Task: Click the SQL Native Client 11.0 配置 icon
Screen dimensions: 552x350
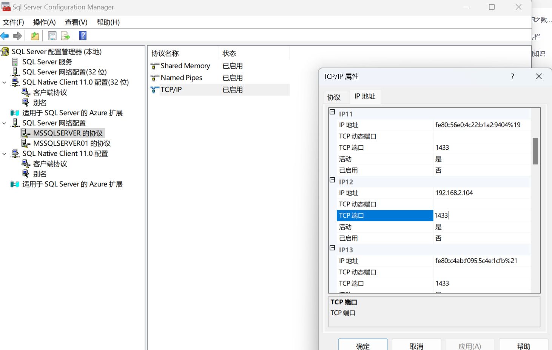Action: [15, 154]
